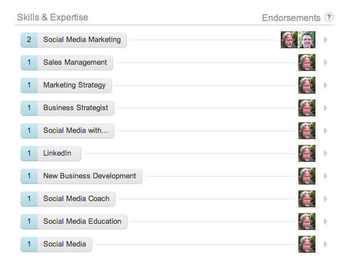This screenshot has height=259, width=357.
Task: Click endorser photo for Business Strategist
Action: [x=307, y=108]
